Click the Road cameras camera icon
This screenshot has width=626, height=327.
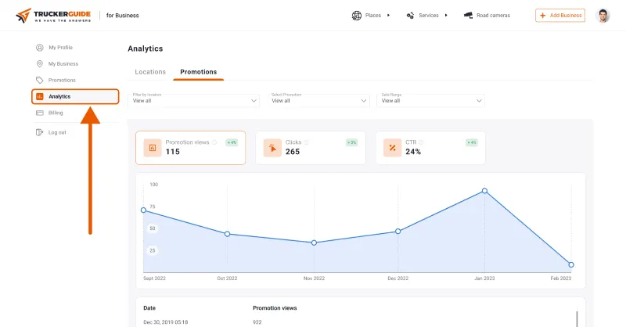[468, 15]
